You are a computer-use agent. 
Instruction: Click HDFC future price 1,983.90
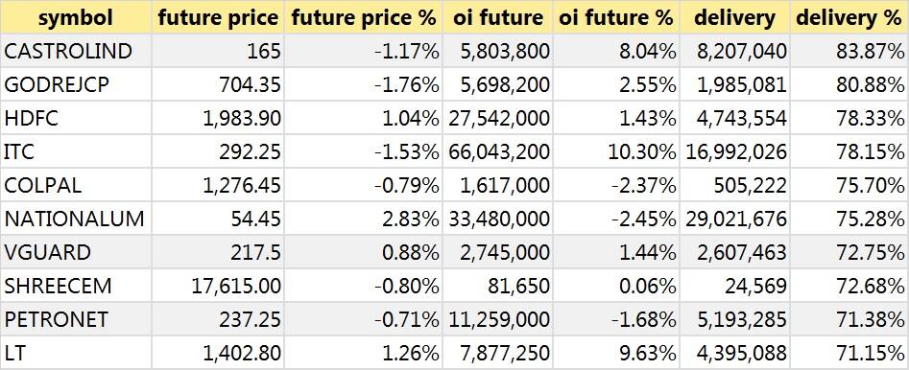pyautogui.click(x=218, y=118)
